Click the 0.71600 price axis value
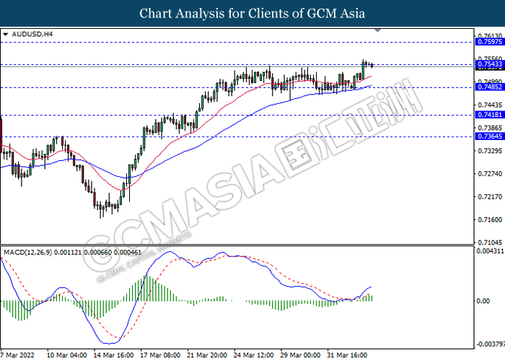 pos(490,219)
